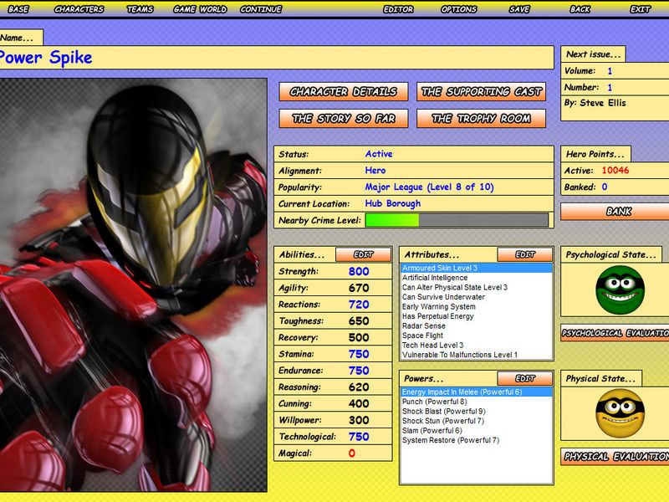This screenshot has height=502, width=669.
Task: Edit the Powers list
Action: click(525, 378)
